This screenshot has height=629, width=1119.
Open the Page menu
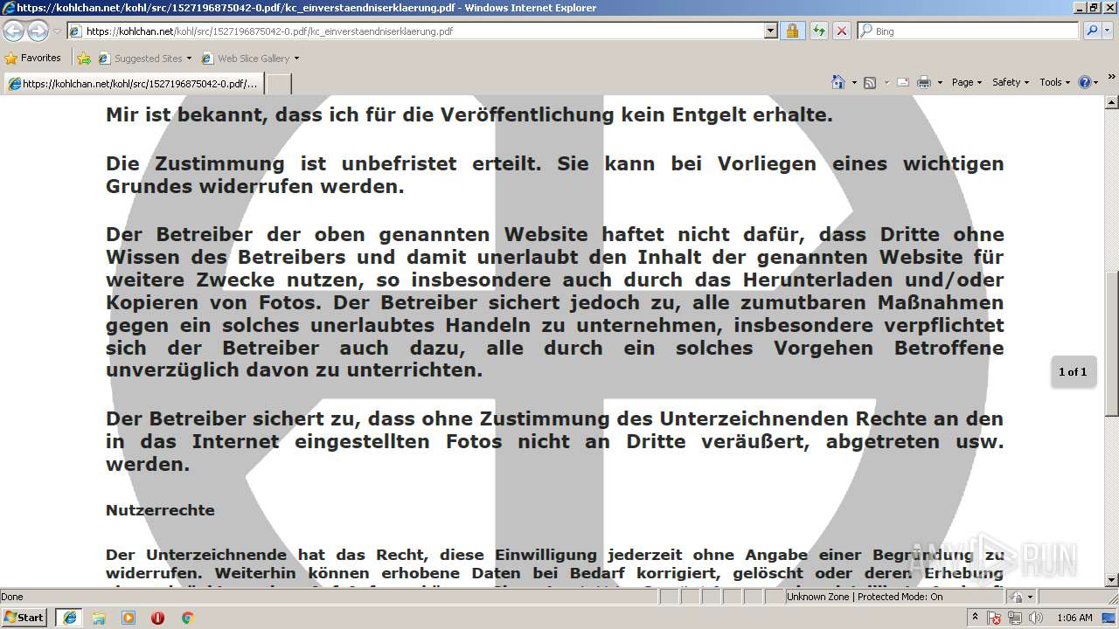[x=967, y=82]
